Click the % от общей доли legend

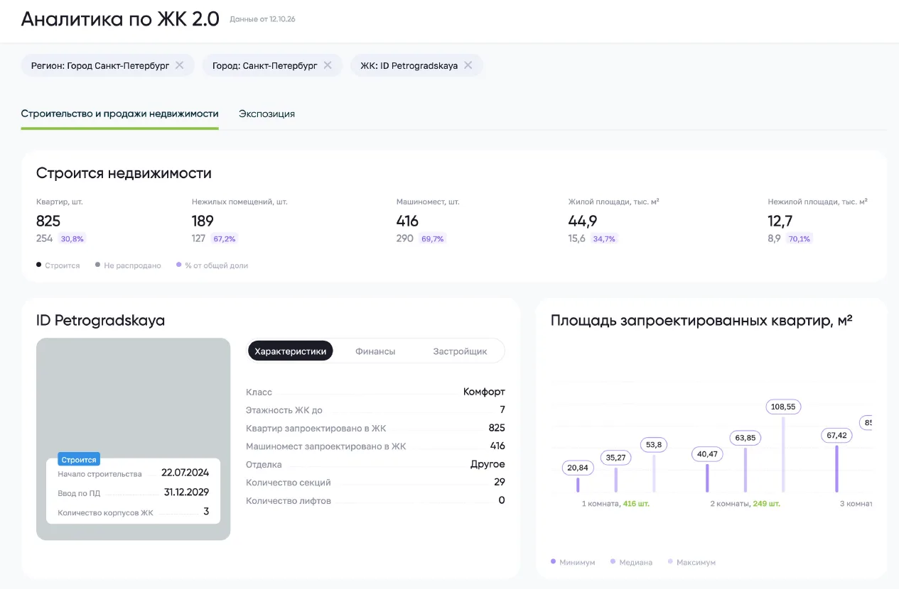click(212, 265)
